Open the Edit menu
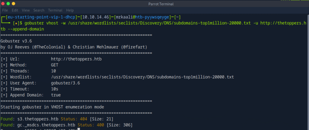This screenshot has width=309, height=130. click(15, 10)
